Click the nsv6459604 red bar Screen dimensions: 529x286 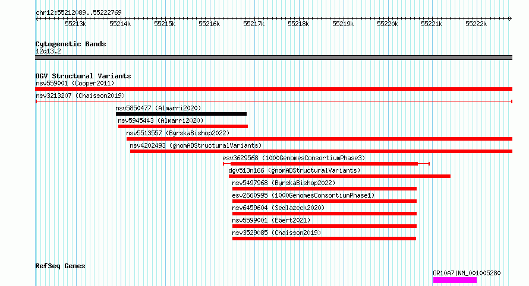[x=324, y=214]
